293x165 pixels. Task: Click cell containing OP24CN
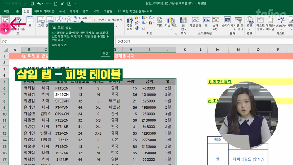62,114
